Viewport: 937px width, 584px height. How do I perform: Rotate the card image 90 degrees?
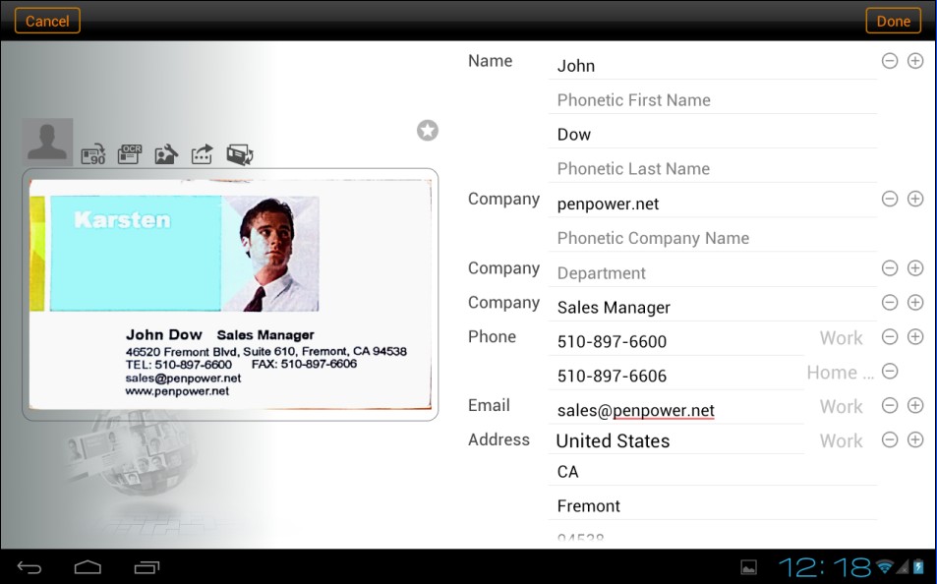tap(93, 154)
